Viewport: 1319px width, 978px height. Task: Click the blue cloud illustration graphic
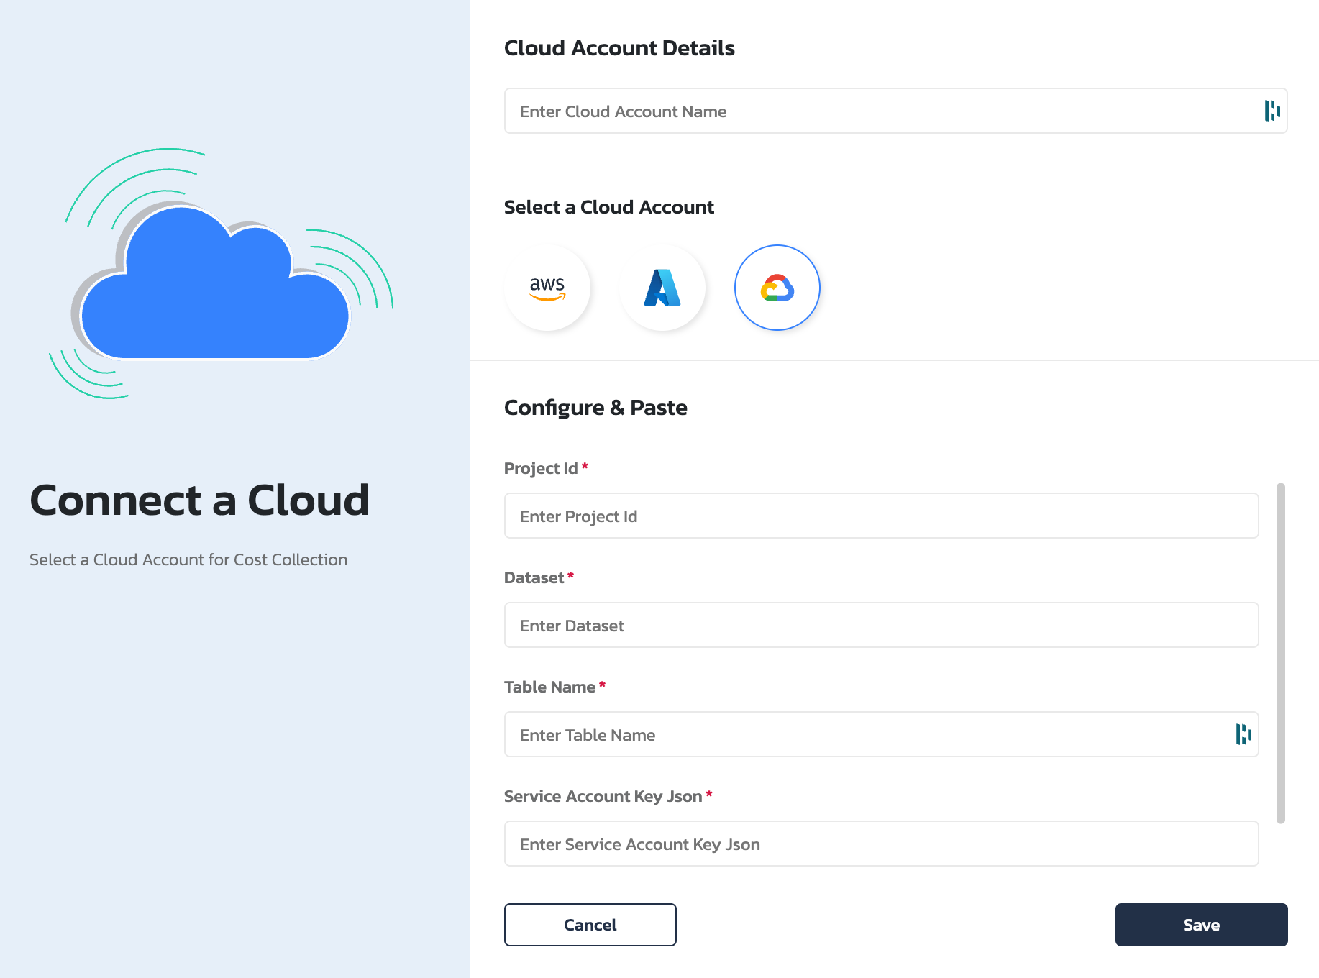click(216, 288)
